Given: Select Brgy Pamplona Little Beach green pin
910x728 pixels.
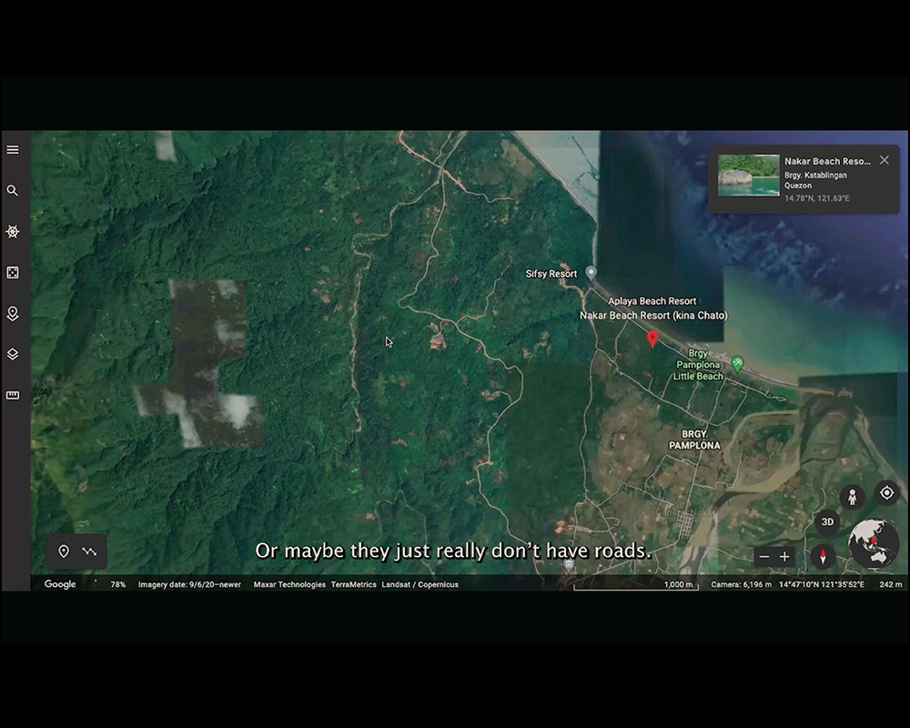Looking at the screenshot, I should tap(737, 363).
